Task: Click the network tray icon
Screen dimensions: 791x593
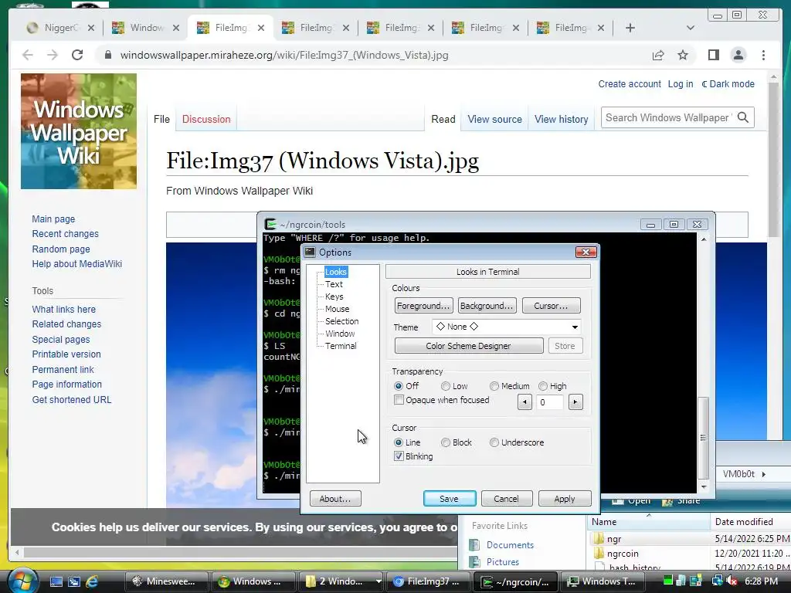Action: click(717, 581)
